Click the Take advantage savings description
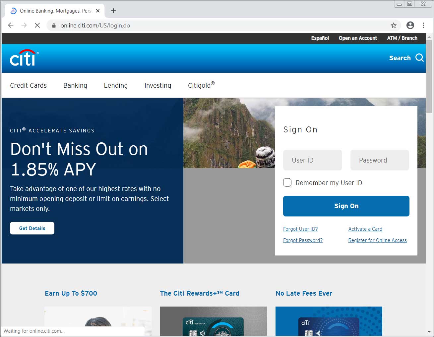This screenshot has height=337, width=434. (90, 199)
